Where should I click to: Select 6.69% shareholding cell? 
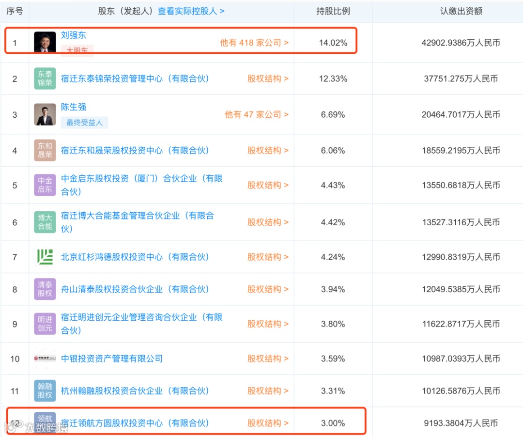click(333, 114)
